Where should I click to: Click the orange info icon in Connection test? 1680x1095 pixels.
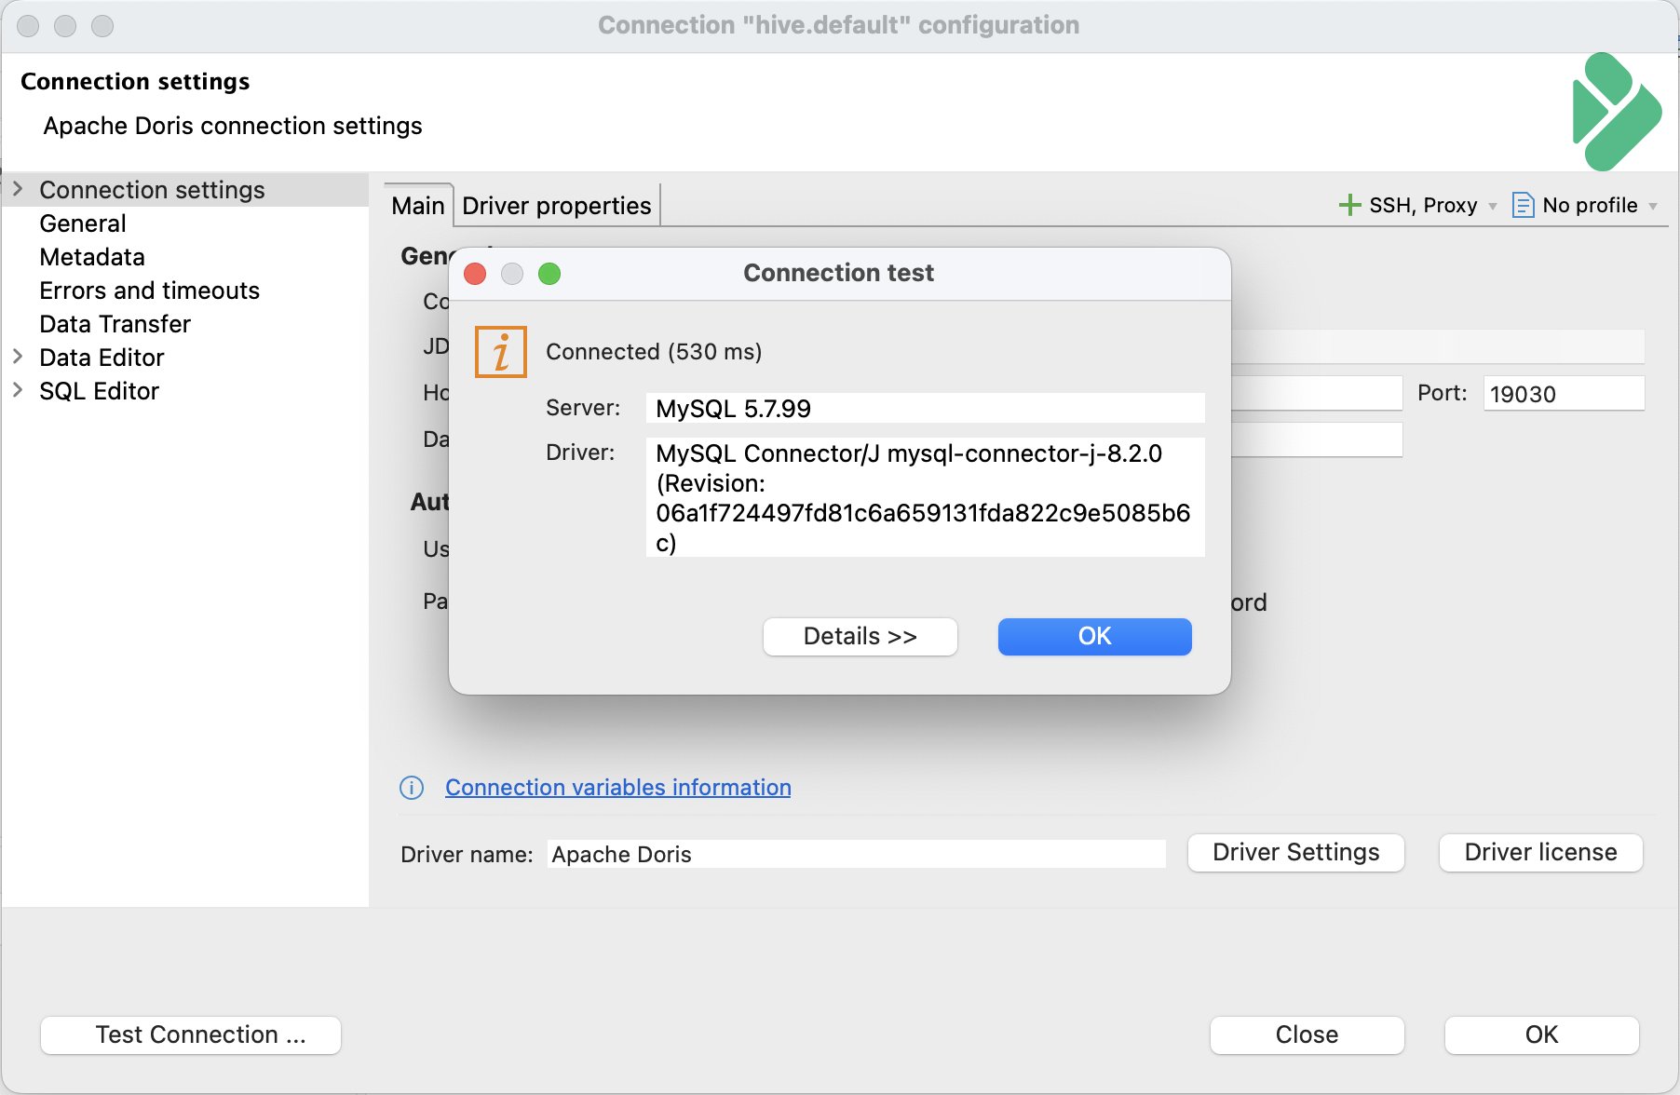501,352
